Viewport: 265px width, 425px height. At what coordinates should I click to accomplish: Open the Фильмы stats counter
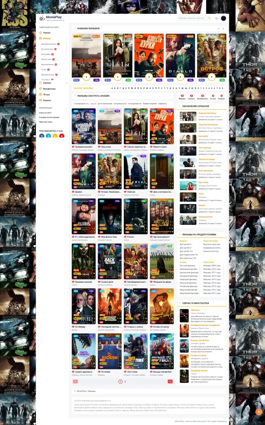[x=182, y=97]
